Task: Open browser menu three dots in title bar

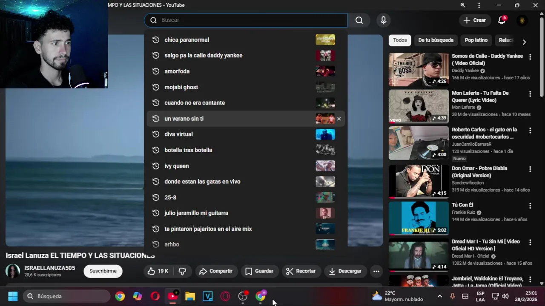Action: click(479, 5)
